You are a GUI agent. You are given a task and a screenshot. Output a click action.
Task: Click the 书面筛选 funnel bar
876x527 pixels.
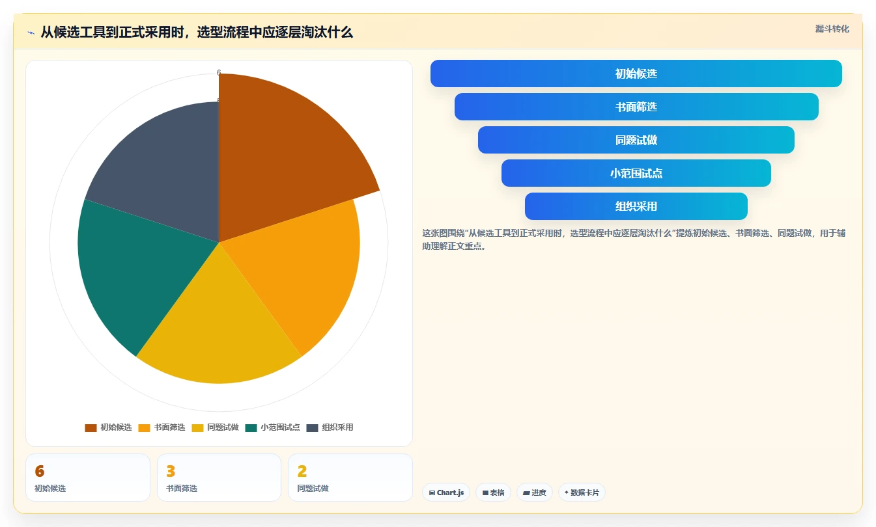pos(636,107)
